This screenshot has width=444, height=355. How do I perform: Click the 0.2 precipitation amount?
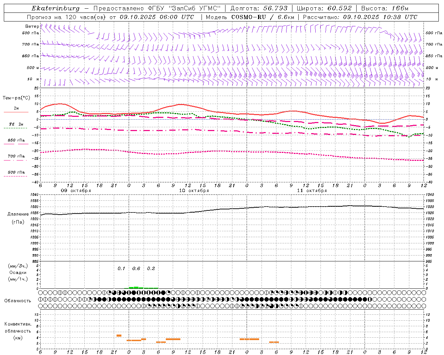tap(151, 269)
